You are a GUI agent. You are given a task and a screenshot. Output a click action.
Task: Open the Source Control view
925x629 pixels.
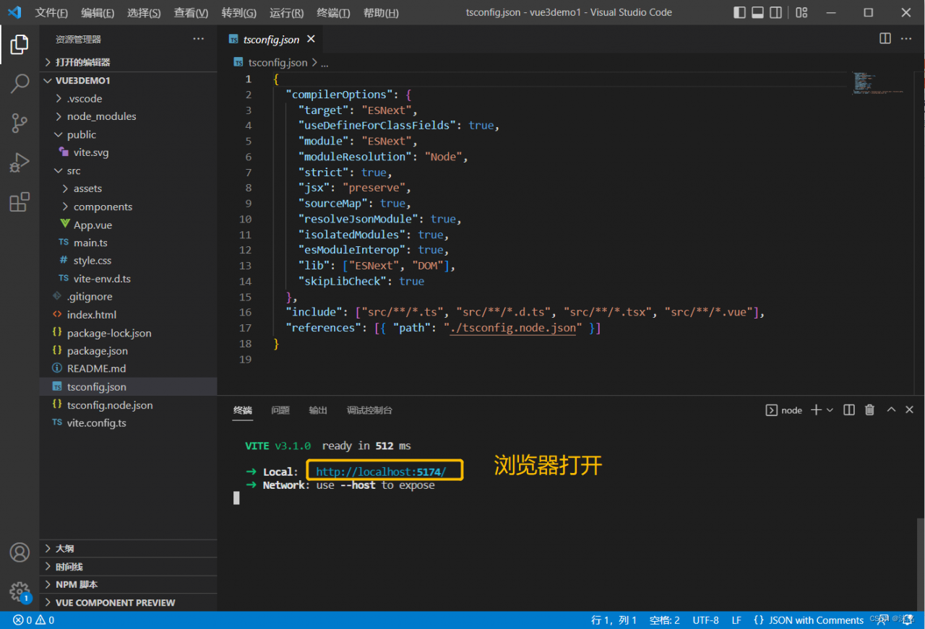point(20,123)
